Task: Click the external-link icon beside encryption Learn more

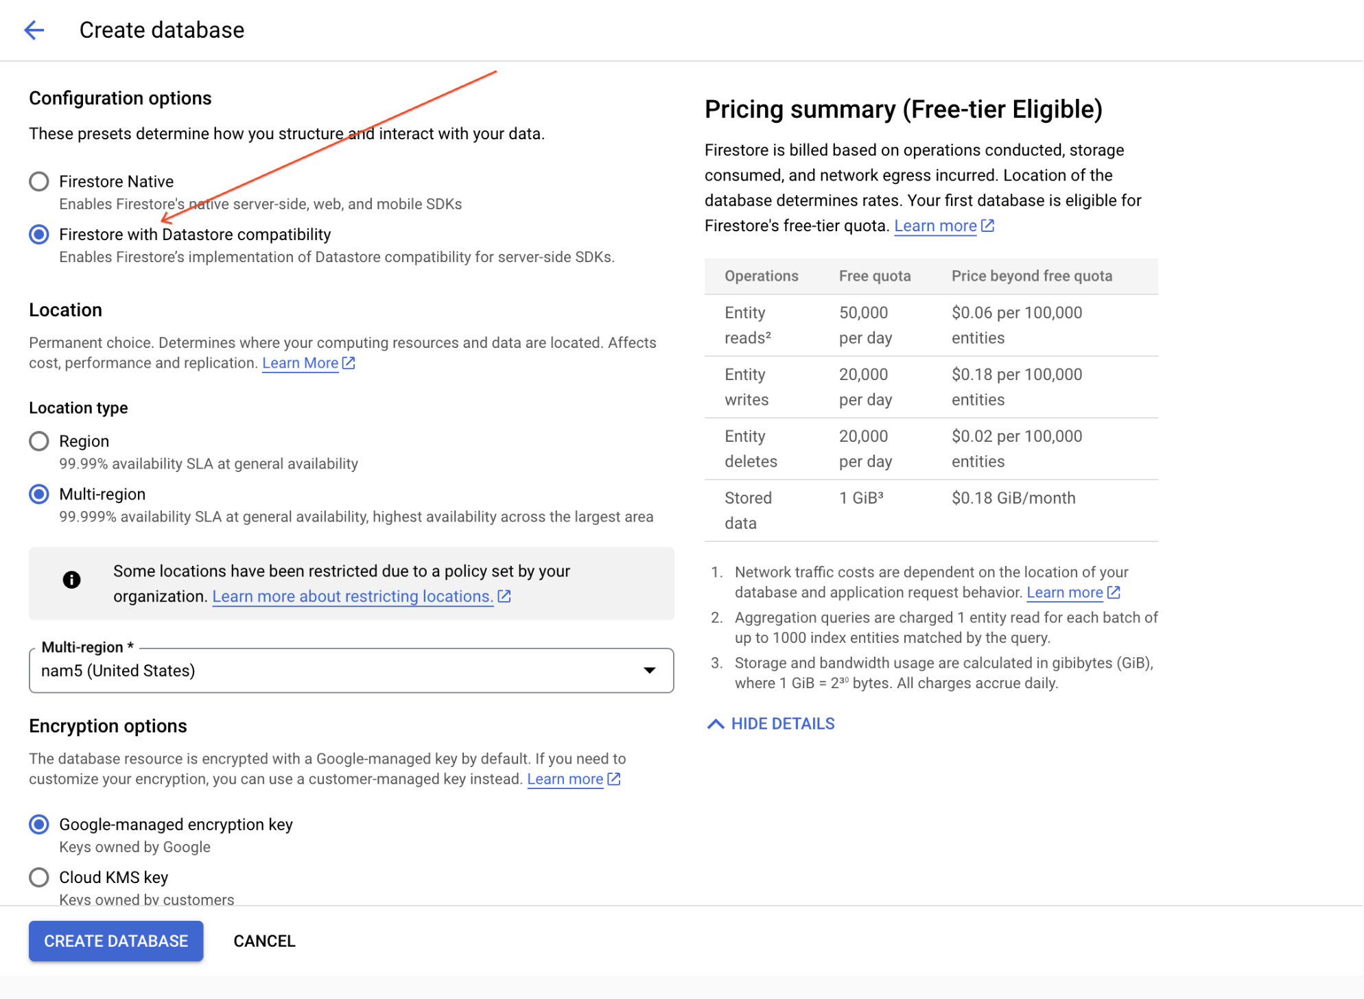Action: [613, 779]
